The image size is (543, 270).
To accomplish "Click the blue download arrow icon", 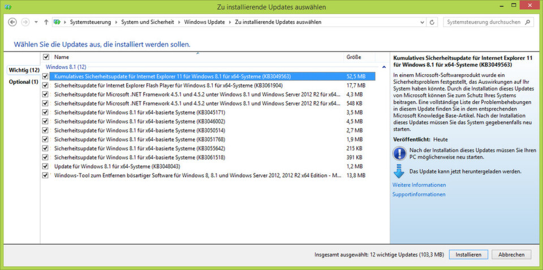I will 399,171.
